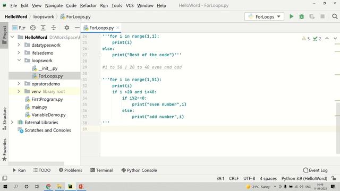The width and height of the screenshot is (340, 191).
Task: Hide the Project tool window minus icon
Action: pyautogui.click(x=77, y=28)
